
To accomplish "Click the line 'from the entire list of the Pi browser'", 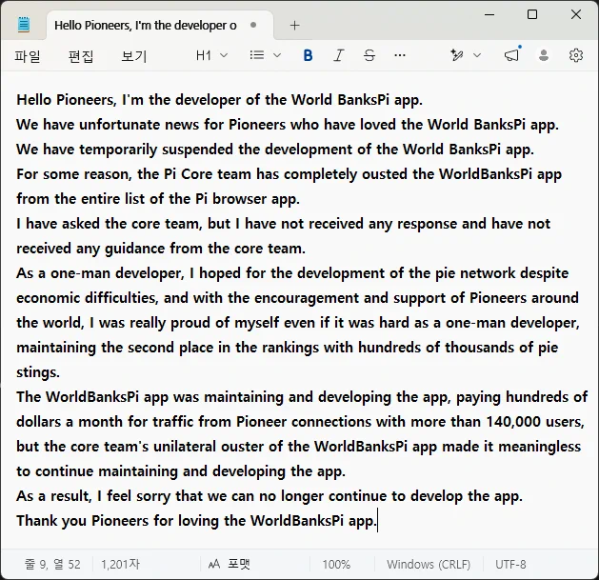I will pyautogui.click(x=158, y=199).
